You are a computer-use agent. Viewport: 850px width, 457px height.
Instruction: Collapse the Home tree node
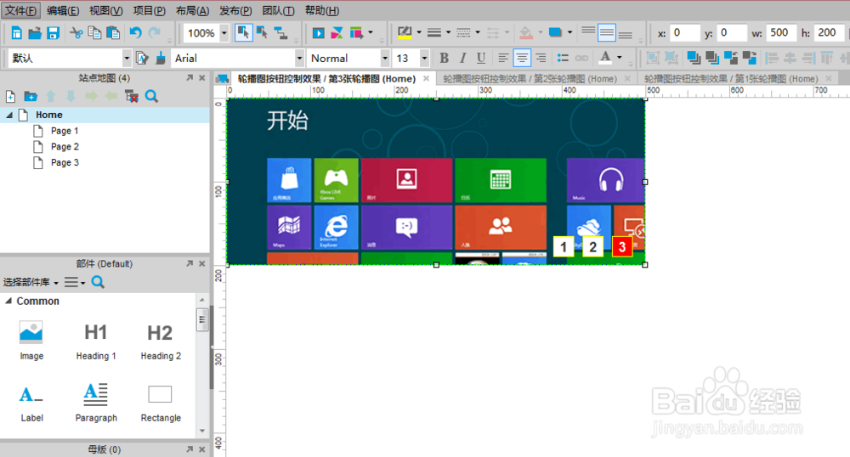click(9, 115)
